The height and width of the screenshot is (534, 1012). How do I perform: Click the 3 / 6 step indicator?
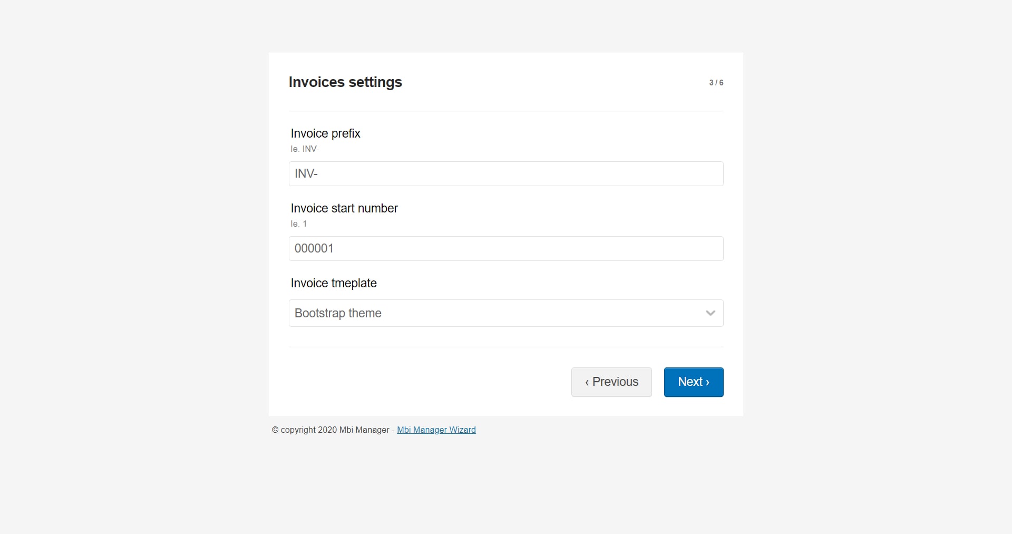pyautogui.click(x=716, y=83)
